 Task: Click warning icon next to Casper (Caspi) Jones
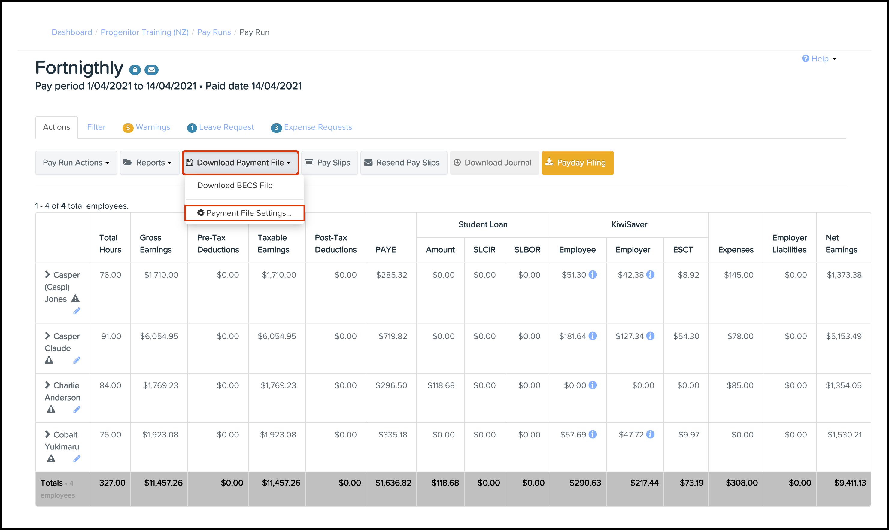pos(75,299)
